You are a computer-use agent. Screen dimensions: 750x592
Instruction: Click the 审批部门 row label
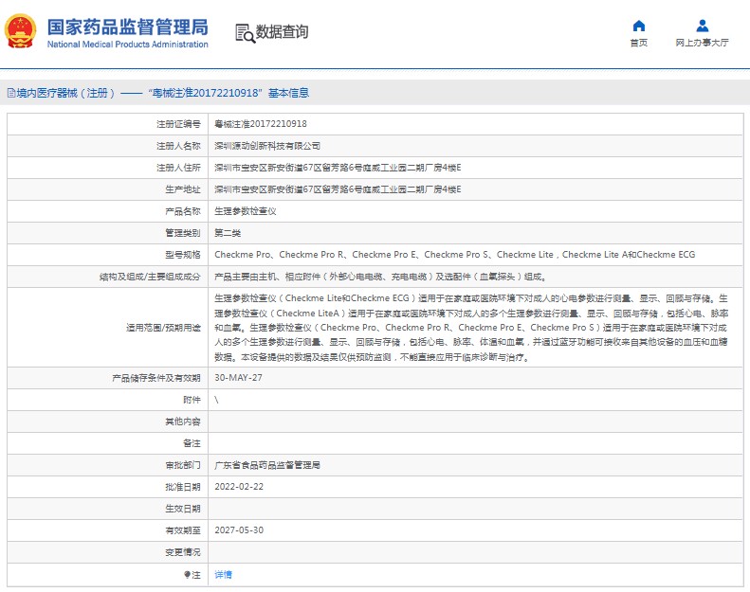[x=183, y=465]
